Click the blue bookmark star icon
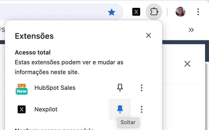Viewport: 209px width, 130px height. pos(112,12)
